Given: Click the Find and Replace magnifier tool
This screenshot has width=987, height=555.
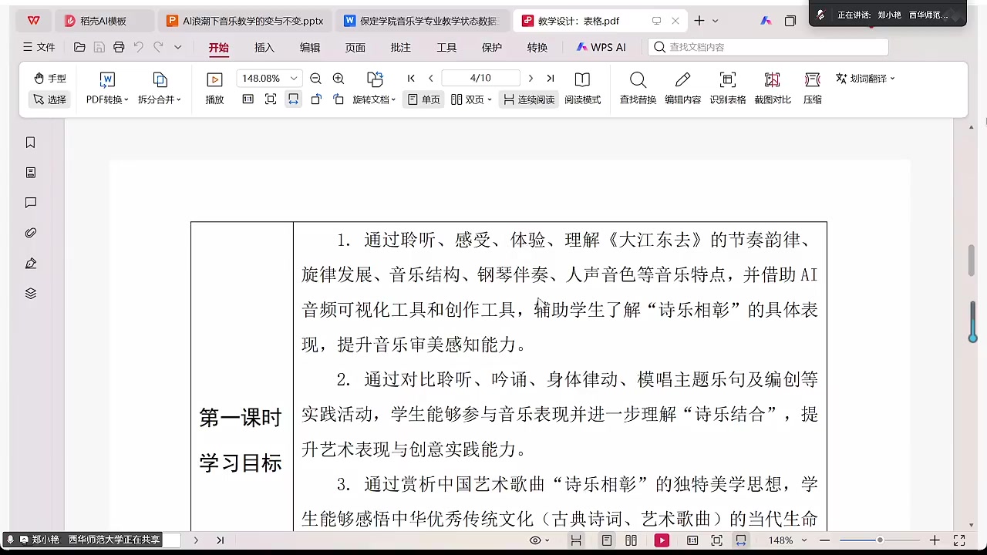Looking at the screenshot, I should [x=638, y=88].
